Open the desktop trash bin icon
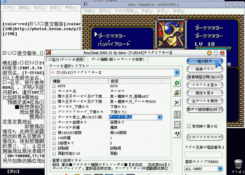 [x=238, y=164]
